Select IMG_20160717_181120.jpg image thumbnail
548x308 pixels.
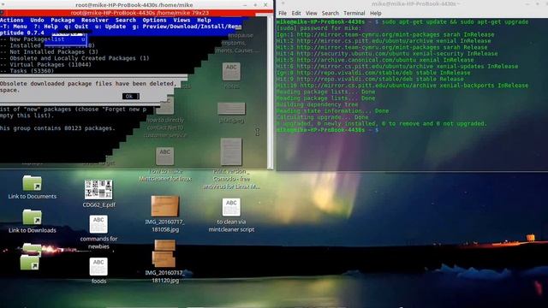click(x=164, y=253)
